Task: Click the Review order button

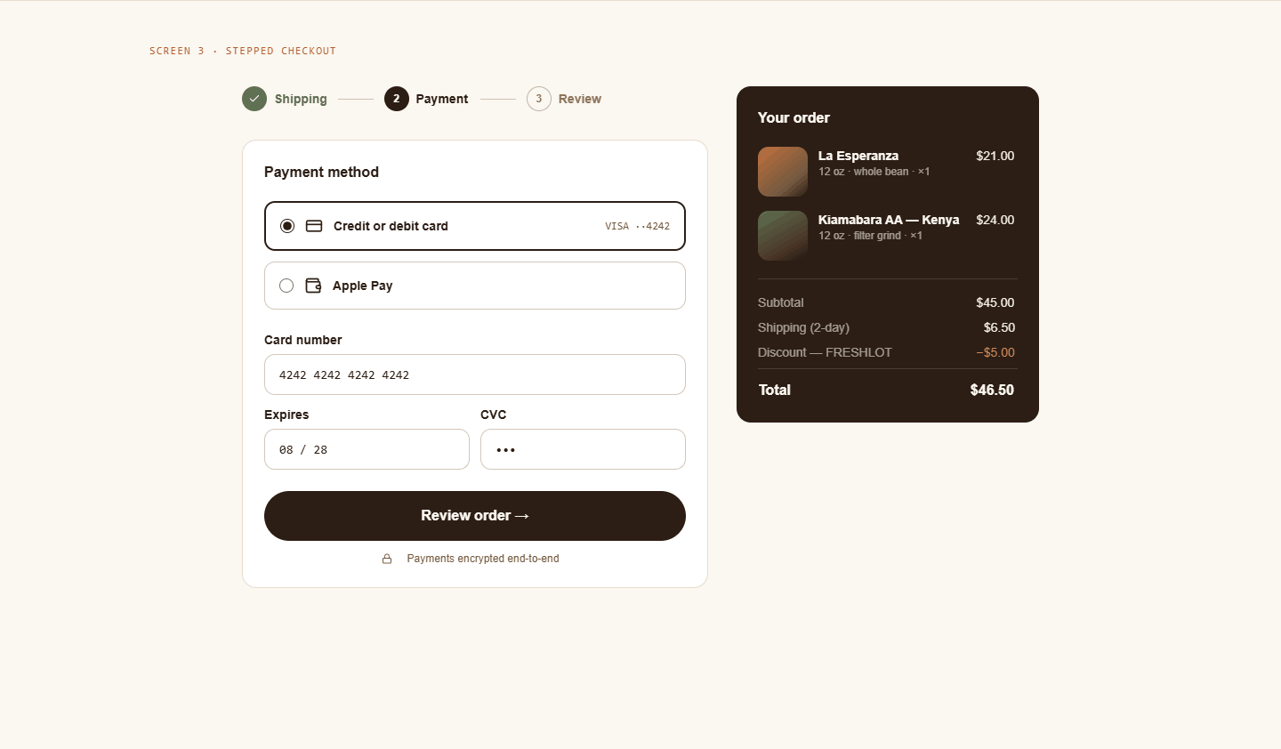Action: pyautogui.click(x=475, y=516)
